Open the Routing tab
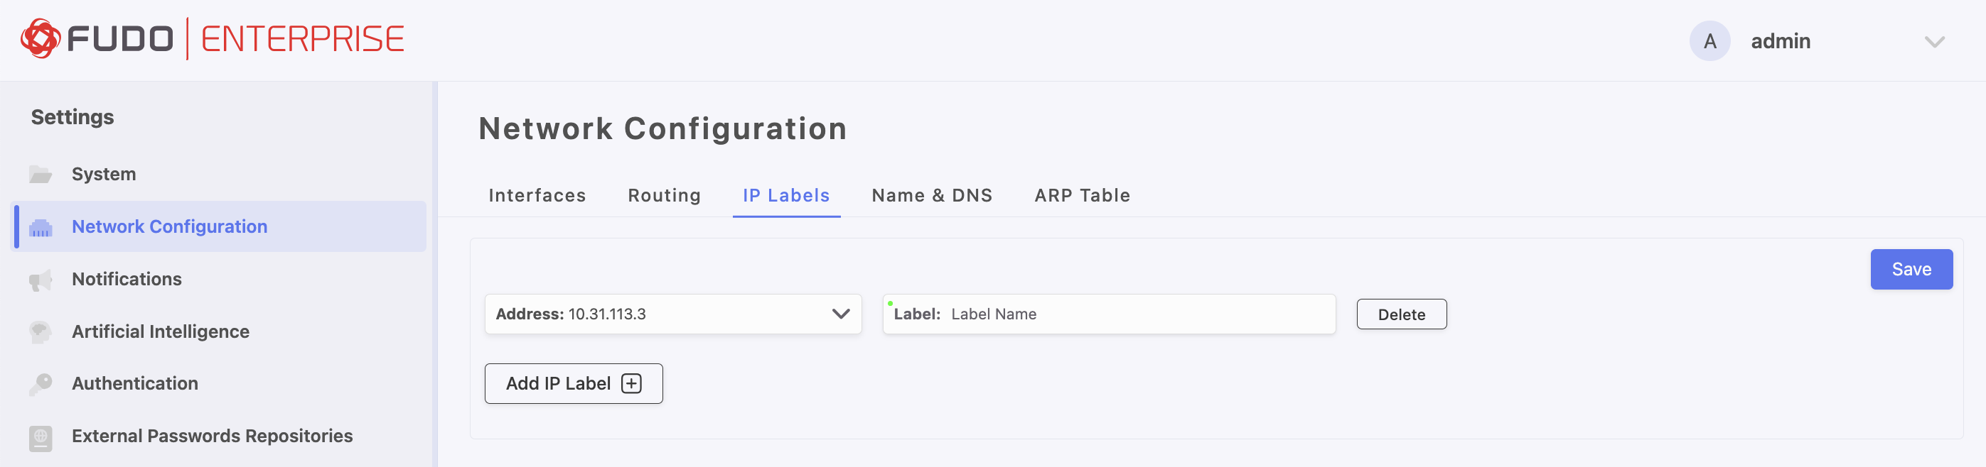The height and width of the screenshot is (467, 1986). 664,195
